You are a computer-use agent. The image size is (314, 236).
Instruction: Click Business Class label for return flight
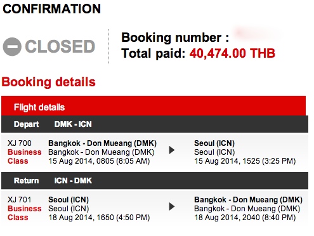(25, 213)
